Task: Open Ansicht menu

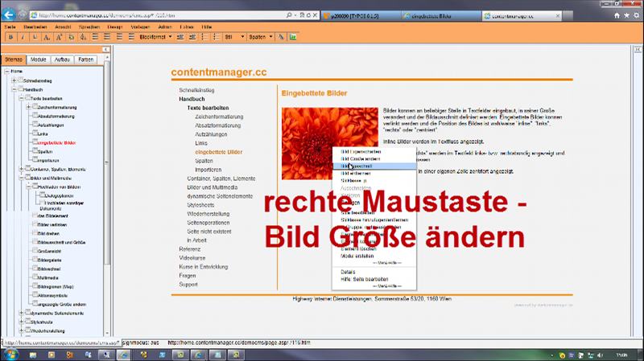Action: (x=63, y=27)
